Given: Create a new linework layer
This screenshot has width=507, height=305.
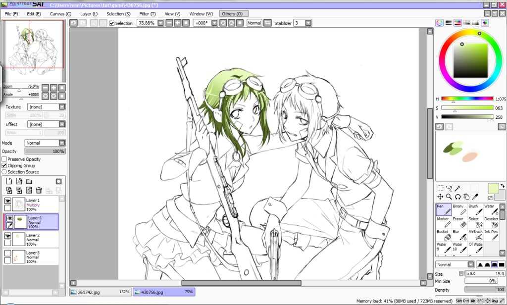Looking at the screenshot, I should pyautogui.click(x=19, y=181).
